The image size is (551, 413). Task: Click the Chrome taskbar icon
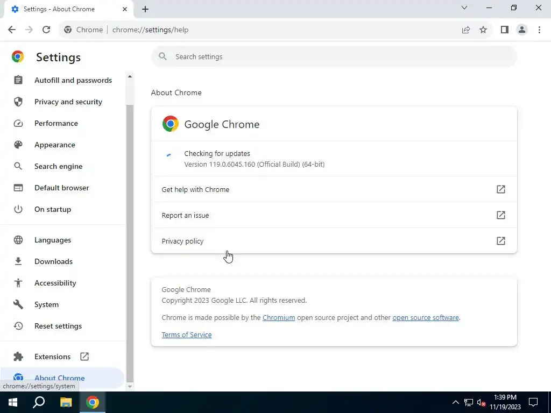[93, 402]
